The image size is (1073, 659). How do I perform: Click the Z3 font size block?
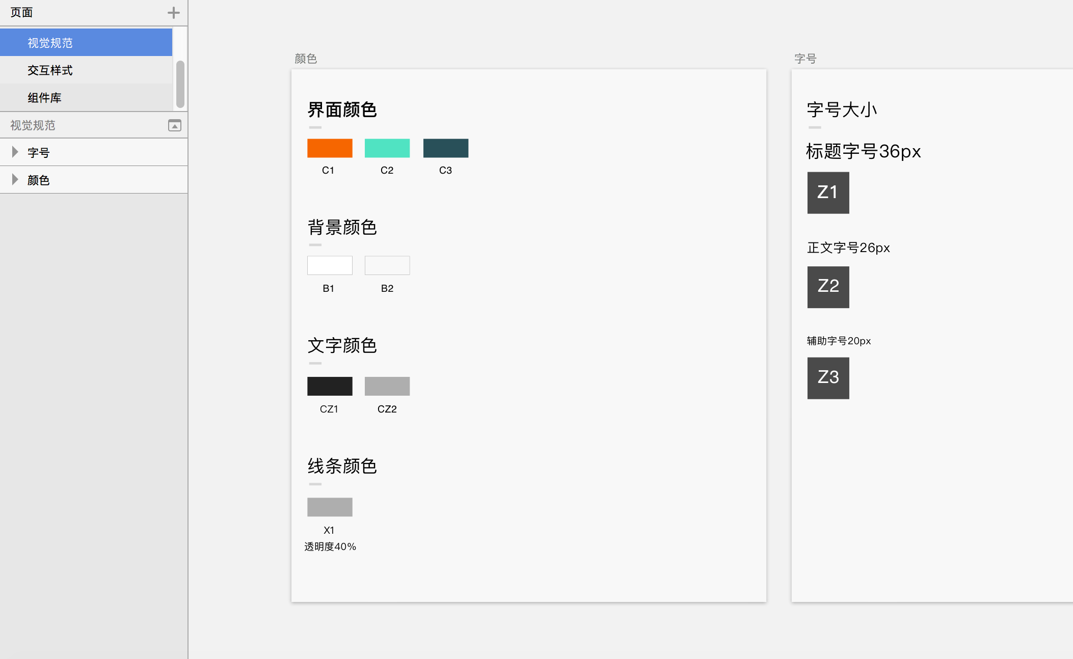click(x=828, y=378)
